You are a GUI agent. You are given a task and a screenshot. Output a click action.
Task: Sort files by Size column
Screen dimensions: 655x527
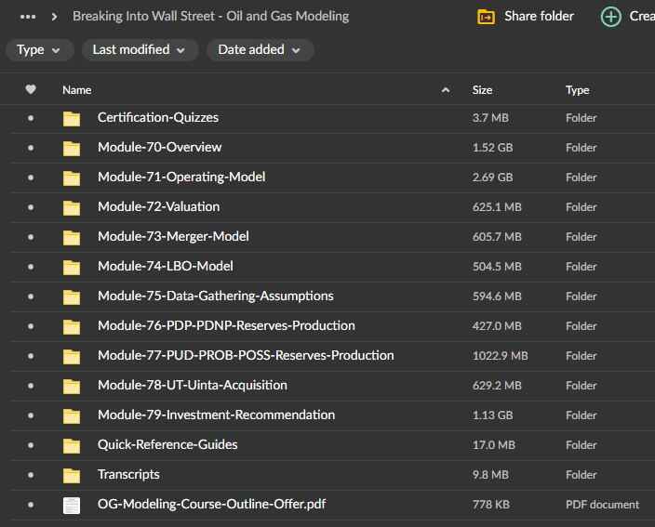(x=482, y=90)
